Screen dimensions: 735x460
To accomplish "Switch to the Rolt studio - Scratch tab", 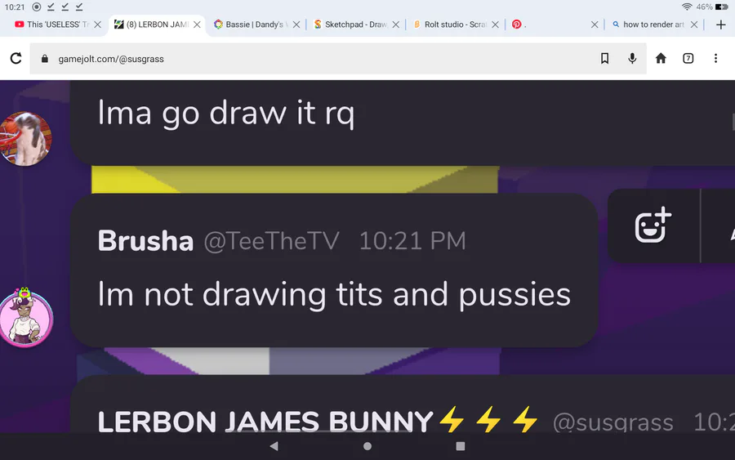I will [450, 25].
